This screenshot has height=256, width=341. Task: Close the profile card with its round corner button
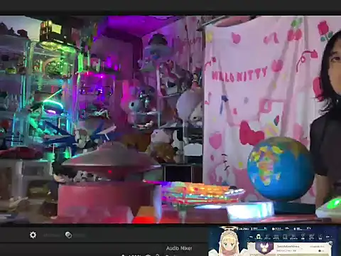330,242
